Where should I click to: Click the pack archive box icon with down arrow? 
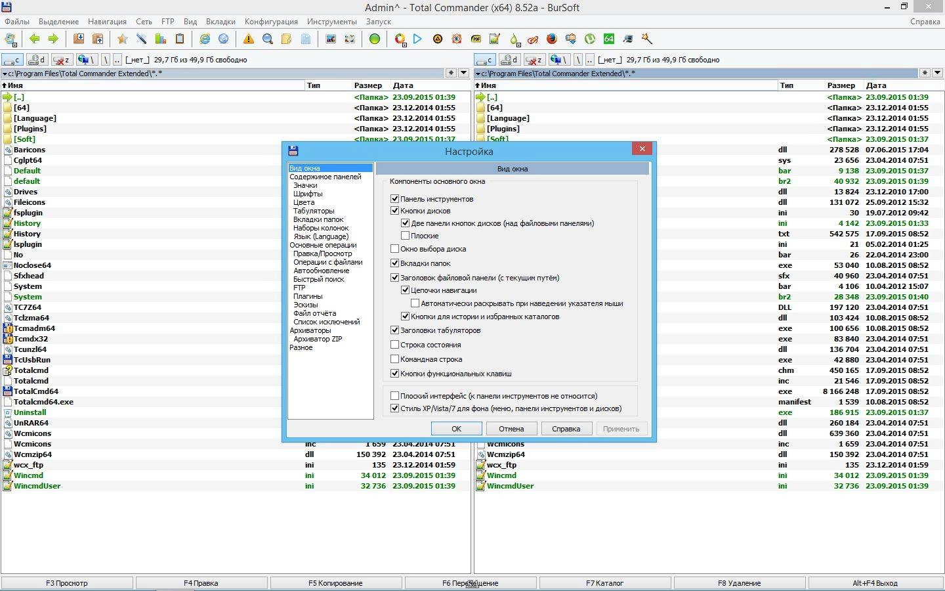[x=79, y=39]
